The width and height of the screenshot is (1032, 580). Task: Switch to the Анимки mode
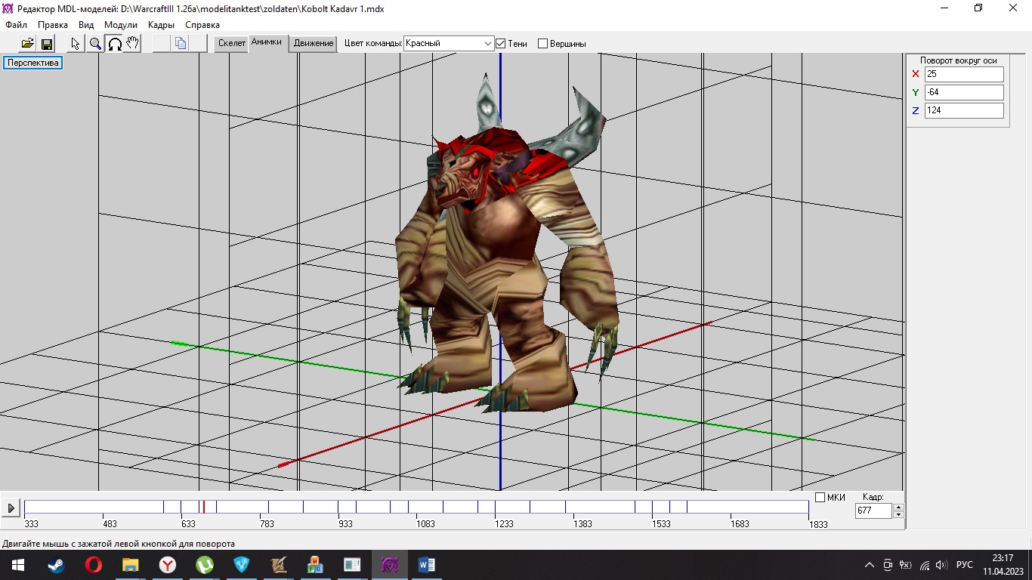[267, 44]
